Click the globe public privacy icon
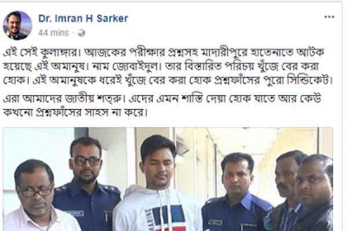 [82, 33]
